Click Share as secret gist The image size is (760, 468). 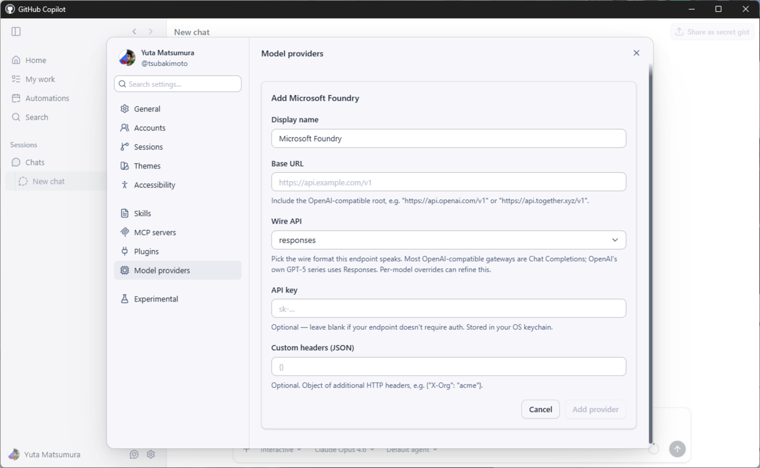712,32
